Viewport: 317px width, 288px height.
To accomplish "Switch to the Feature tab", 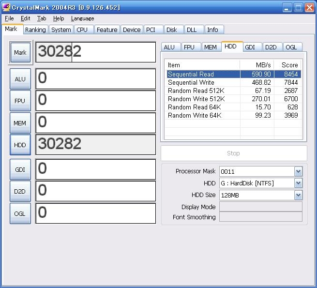I will click(107, 30).
